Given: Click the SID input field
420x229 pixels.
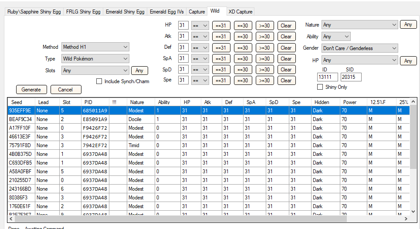Looking at the screenshot, I should click(x=351, y=77).
